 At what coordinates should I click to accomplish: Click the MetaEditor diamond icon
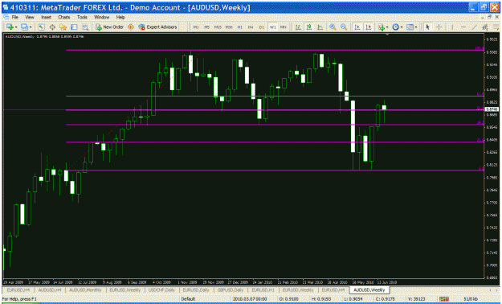click(131, 27)
